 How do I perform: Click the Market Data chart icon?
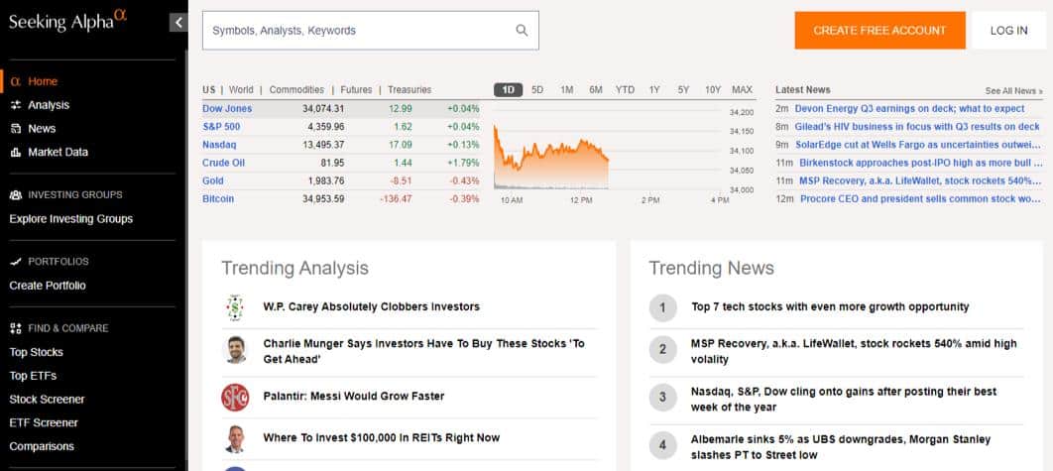16,152
